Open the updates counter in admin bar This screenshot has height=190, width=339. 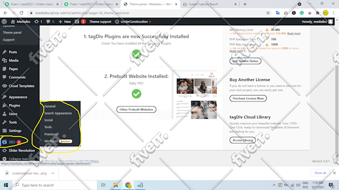click(38, 21)
